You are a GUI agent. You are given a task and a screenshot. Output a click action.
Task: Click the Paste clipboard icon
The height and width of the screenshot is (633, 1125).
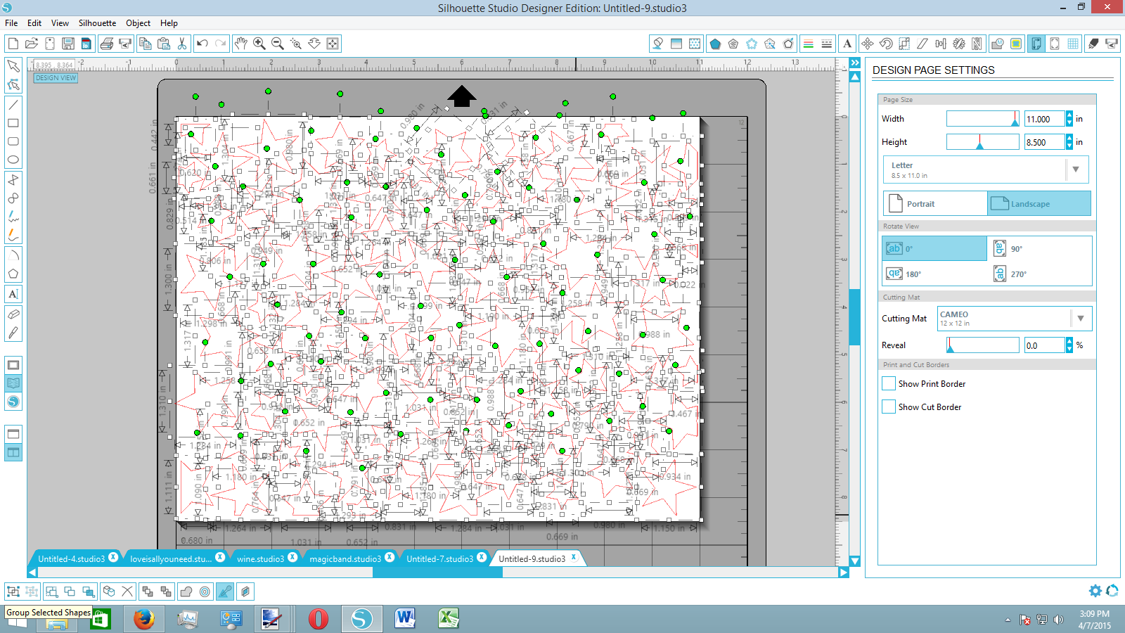pos(164,44)
